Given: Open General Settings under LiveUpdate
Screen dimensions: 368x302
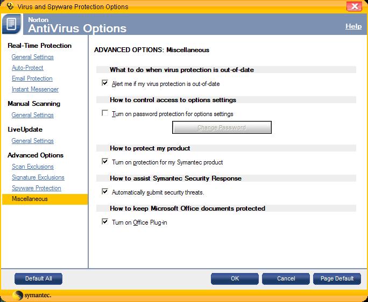Looking at the screenshot, I should (33, 141).
